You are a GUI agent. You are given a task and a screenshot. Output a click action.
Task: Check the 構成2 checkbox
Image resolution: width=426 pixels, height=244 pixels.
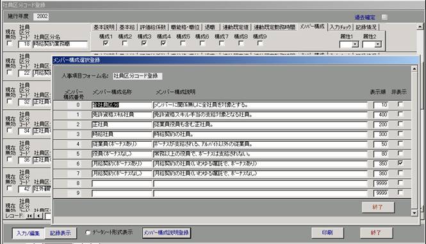pos(125,43)
